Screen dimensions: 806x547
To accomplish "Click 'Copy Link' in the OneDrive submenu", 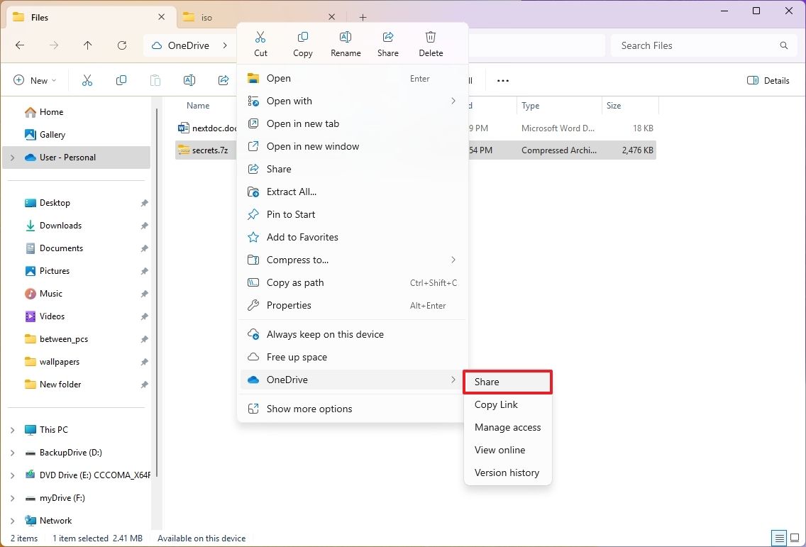I will 496,404.
